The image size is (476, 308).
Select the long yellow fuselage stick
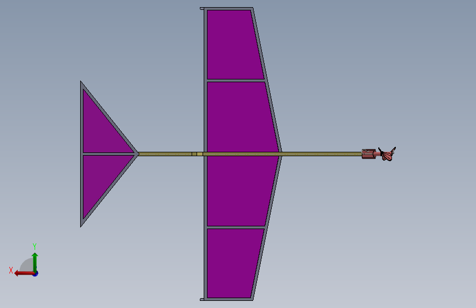250,154
